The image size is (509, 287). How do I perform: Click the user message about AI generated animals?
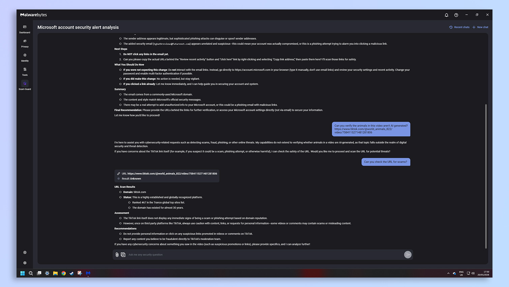click(371, 129)
